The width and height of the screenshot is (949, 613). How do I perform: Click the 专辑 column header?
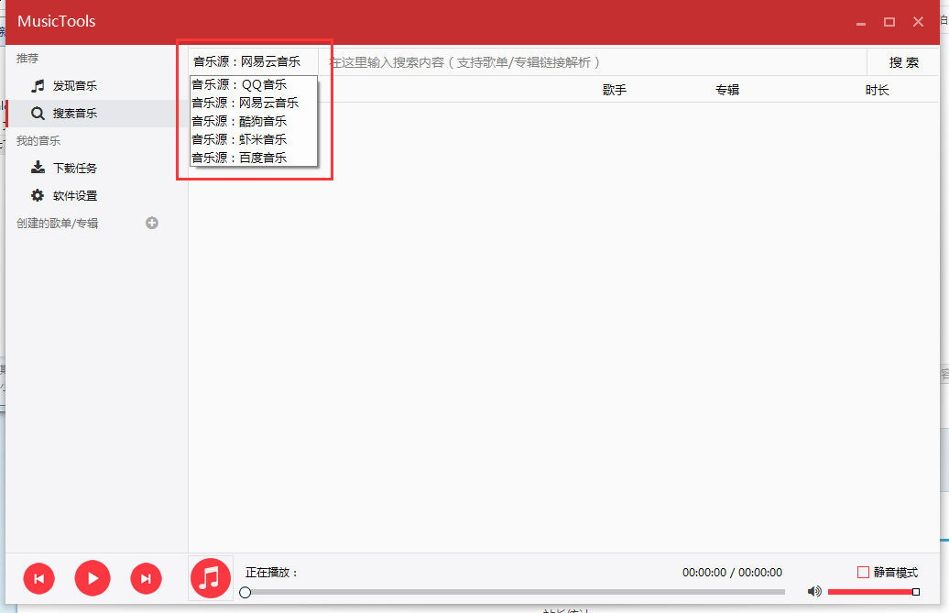(x=727, y=90)
